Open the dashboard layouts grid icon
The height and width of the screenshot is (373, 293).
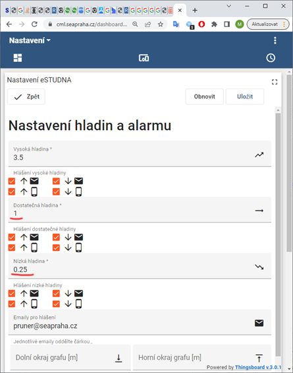18,58
